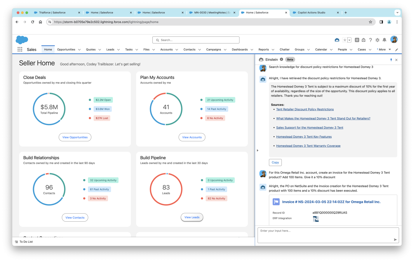Open the Trailhead guidance icon
414x262 pixels.
(363, 40)
